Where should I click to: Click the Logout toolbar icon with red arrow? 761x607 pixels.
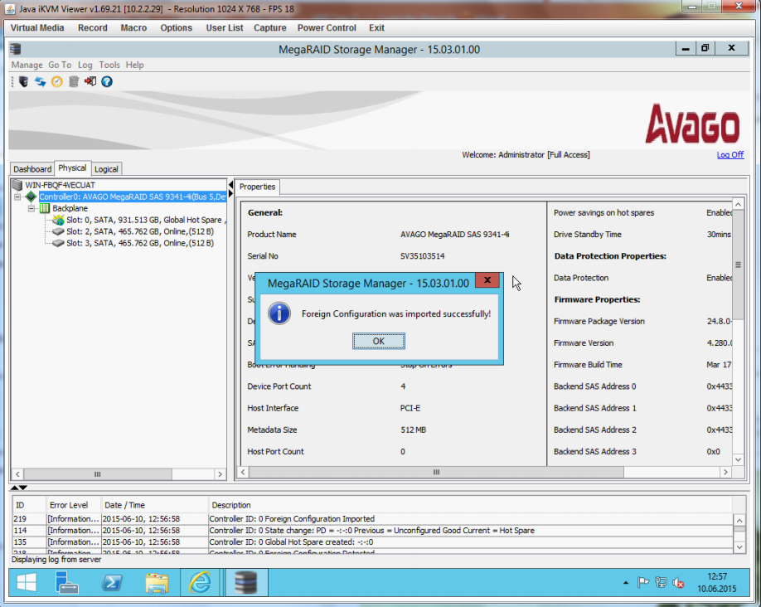click(90, 81)
